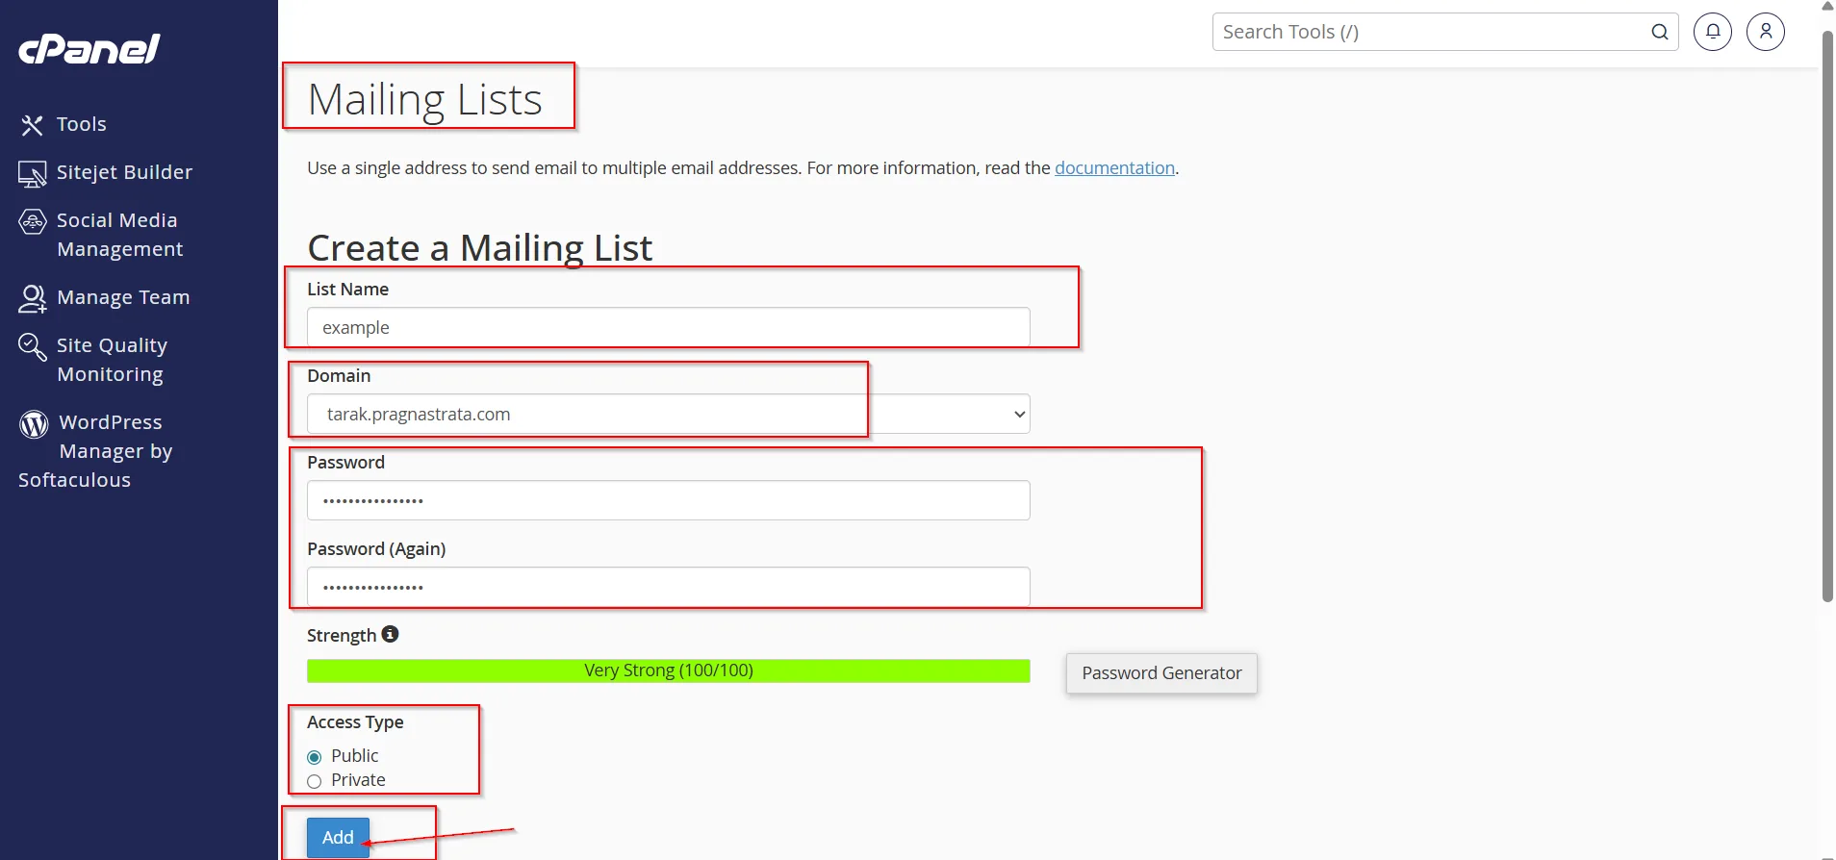
Task: Click the Manage Team icon
Action: [32, 298]
